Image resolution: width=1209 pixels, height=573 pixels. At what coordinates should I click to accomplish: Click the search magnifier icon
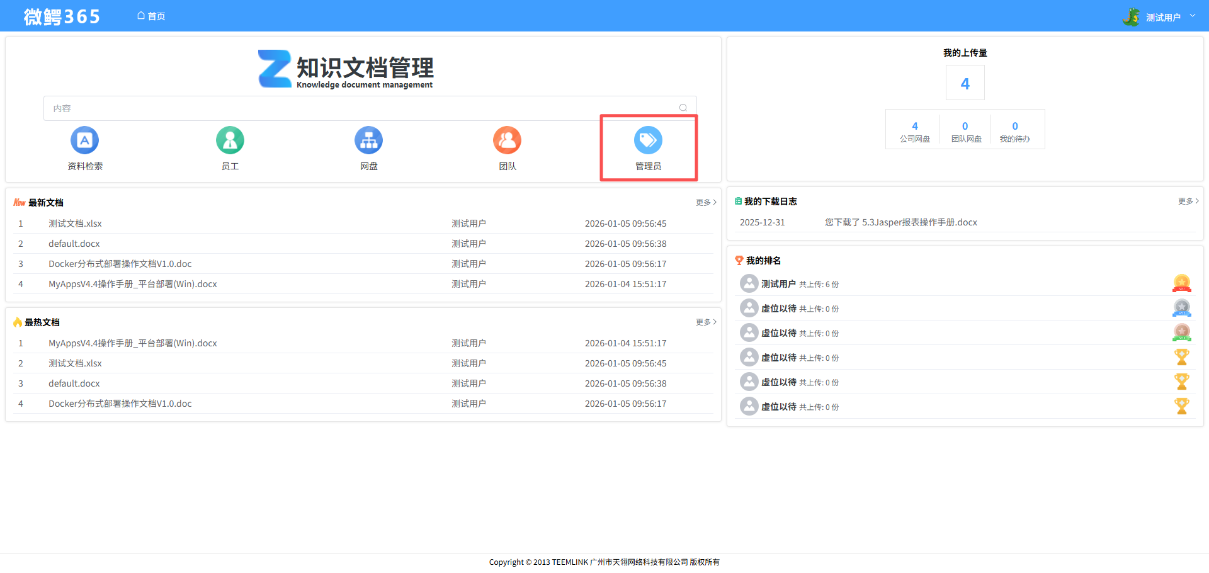pos(683,108)
